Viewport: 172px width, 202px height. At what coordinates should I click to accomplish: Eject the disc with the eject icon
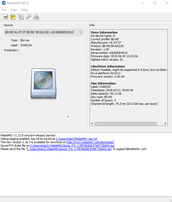[36, 17]
